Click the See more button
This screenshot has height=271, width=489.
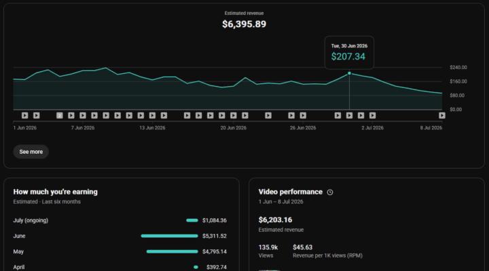point(31,152)
